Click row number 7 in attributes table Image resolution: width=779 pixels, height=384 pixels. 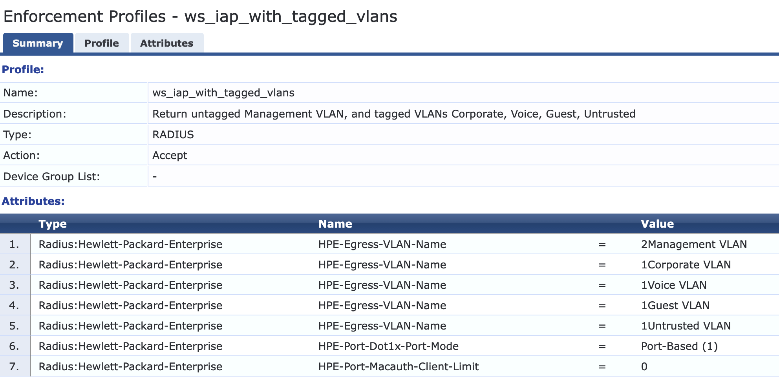point(15,367)
